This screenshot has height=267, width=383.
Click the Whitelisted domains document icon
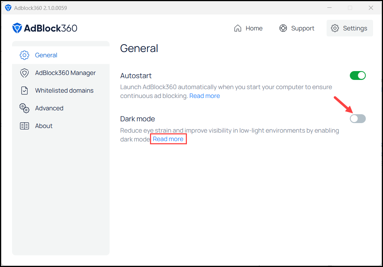[24, 91]
